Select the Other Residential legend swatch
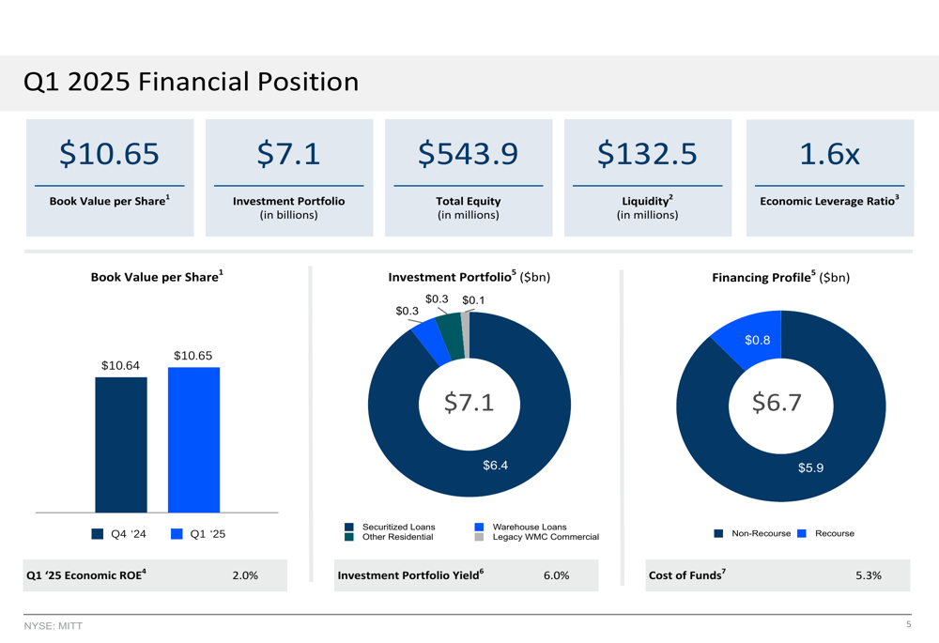939x643 pixels. tap(349, 537)
